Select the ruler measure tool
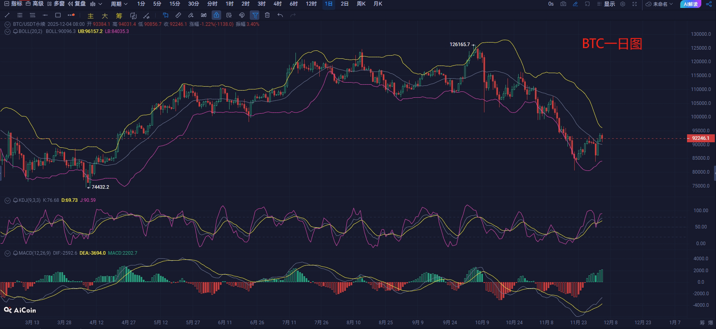The width and height of the screenshot is (716, 329). tap(178, 15)
